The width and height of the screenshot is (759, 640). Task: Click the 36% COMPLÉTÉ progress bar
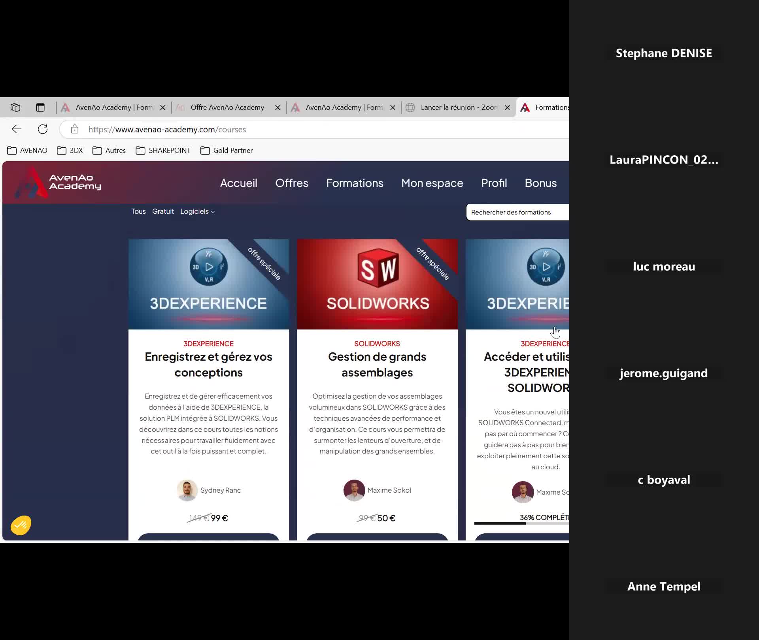522,523
